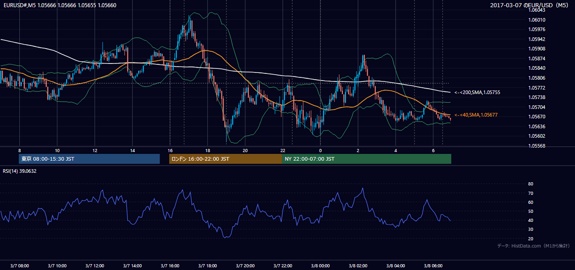The width and height of the screenshot is (575, 270).
Task: Click hour label 0 under price chart
Action: [x=320, y=150]
